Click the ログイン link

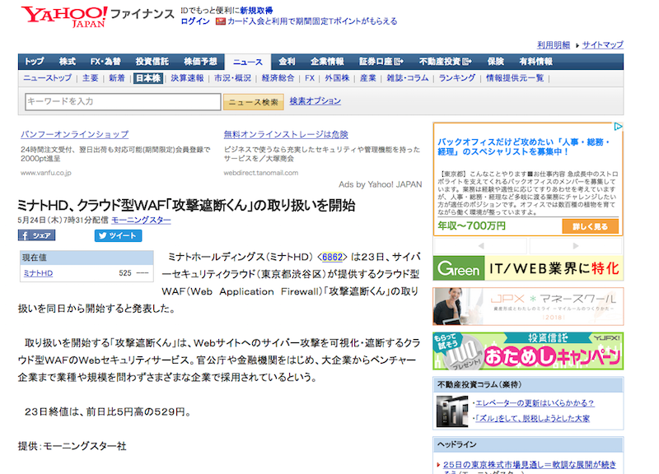(195, 21)
